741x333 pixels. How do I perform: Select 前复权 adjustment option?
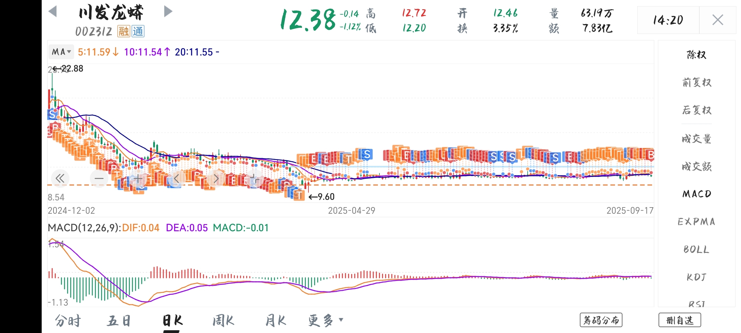pos(697,83)
